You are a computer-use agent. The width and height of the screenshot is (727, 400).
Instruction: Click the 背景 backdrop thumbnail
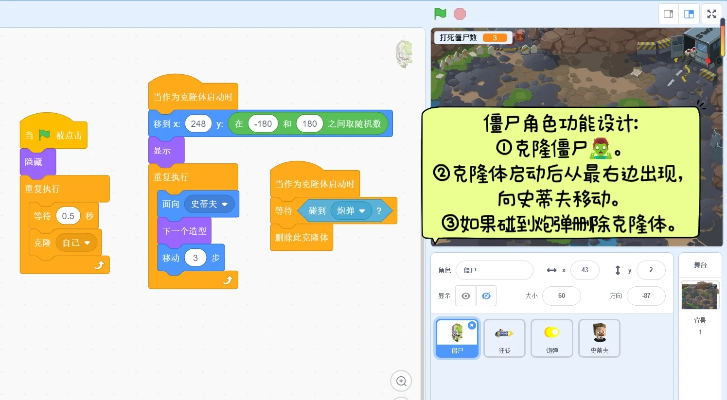(x=700, y=295)
